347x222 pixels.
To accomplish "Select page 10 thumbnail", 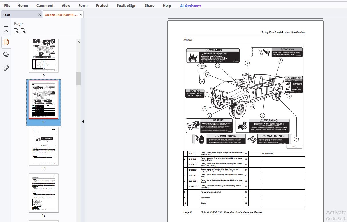I will [44, 99].
